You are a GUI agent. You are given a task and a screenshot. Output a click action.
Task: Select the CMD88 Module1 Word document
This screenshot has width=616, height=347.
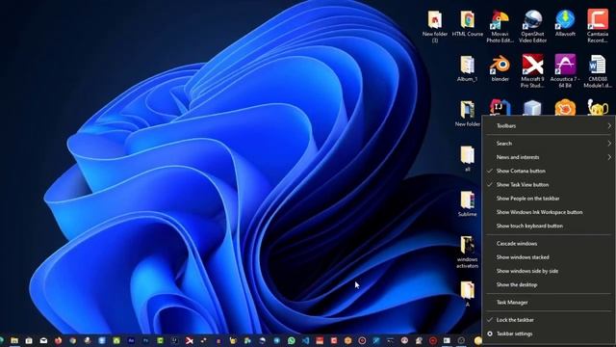(x=598, y=71)
